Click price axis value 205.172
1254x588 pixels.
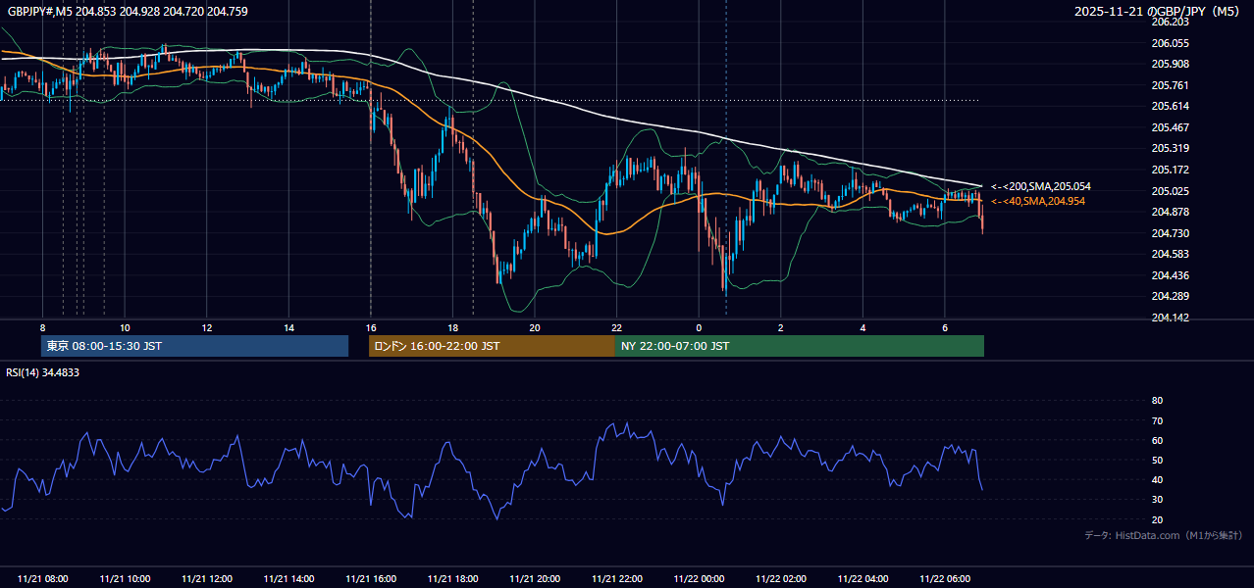click(x=1171, y=170)
